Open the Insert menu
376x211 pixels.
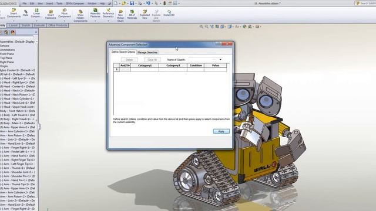(x=49, y=4)
